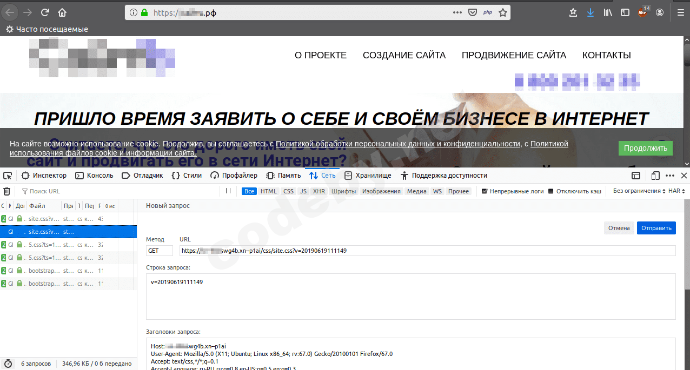The image size is (690, 370).
Task: Select the highlighted site.css request row
Action: click(x=68, y=232)
